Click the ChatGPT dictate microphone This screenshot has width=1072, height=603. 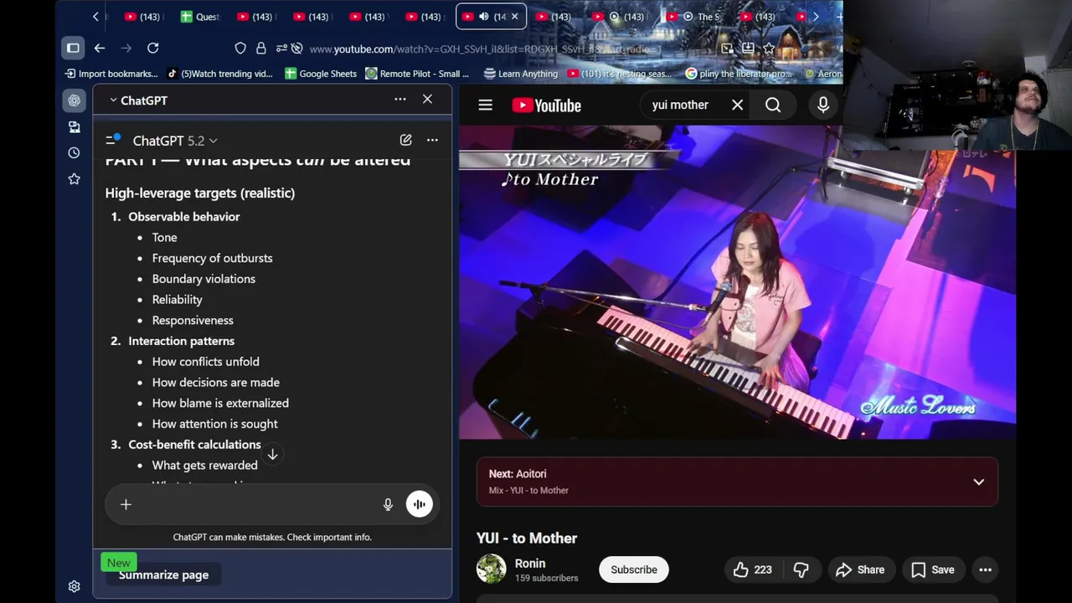pyautogui.click(x=388, y=504)
